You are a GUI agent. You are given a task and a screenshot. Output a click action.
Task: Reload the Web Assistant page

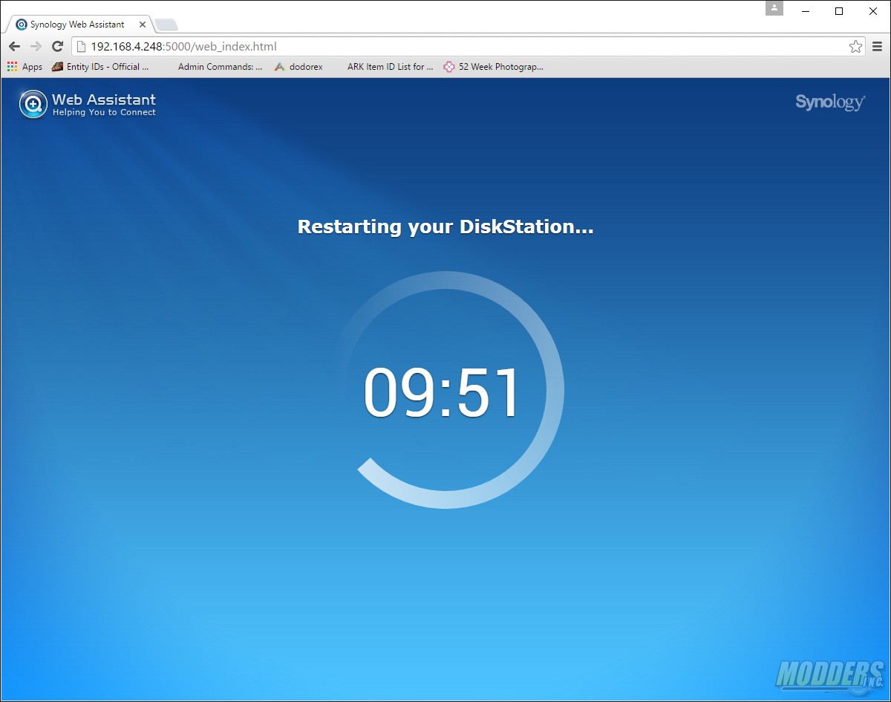tap(57, 46)
